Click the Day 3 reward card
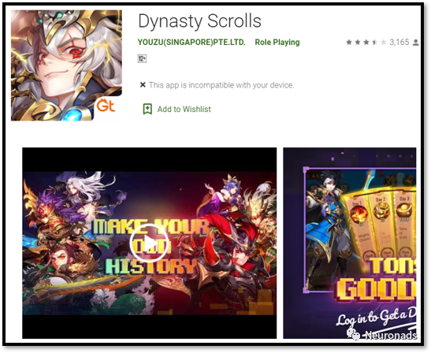Image resolution: width=431 pixels, height=353 pixels. (404, 225)
